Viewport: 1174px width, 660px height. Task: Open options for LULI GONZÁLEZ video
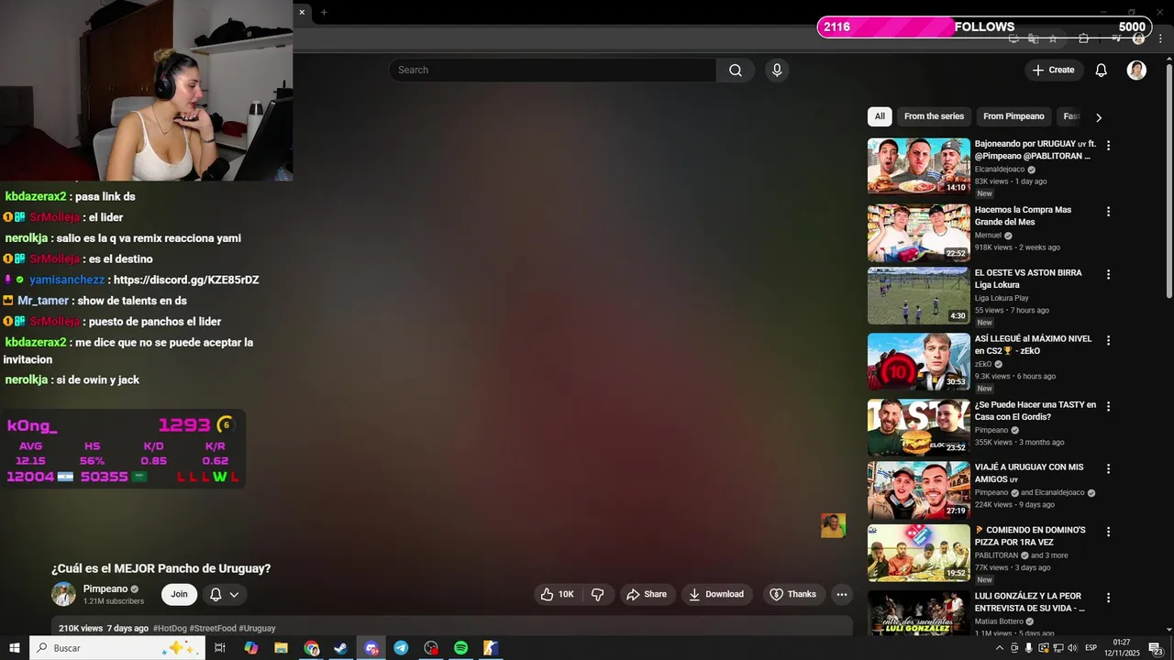(x=1108, y=598)
